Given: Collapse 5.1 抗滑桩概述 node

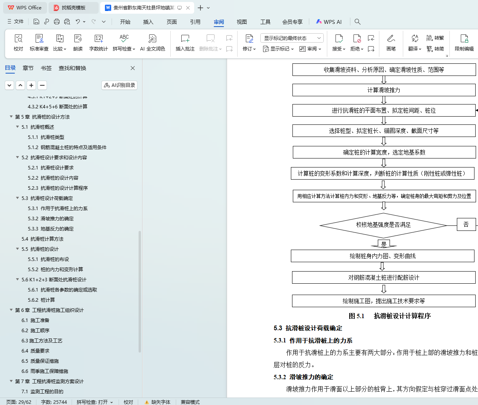Looking at the screenshot, I should coord(17,127).
